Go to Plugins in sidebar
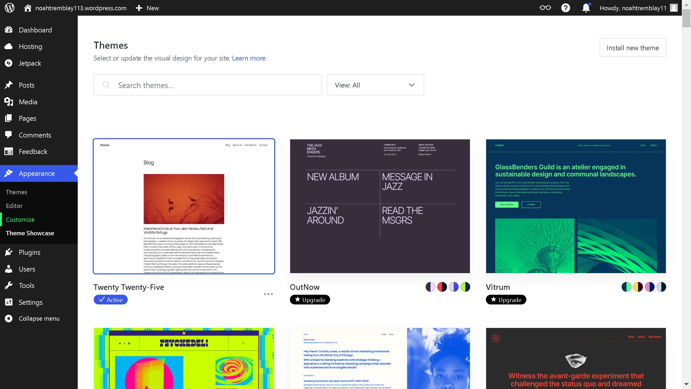The width and height of the screenshot is (691, 389). (x=29, y=252)
